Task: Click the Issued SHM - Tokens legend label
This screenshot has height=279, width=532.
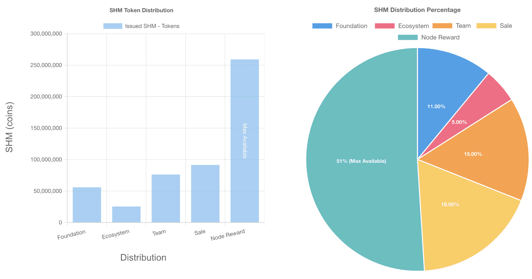Action: (x=152, y=26)
